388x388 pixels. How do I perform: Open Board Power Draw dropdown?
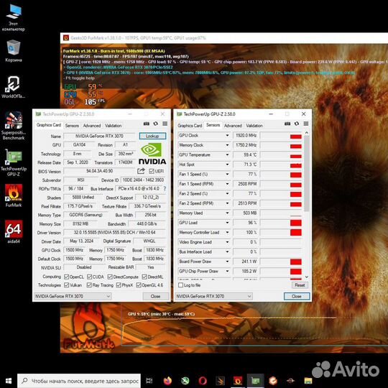pos(227,262)
